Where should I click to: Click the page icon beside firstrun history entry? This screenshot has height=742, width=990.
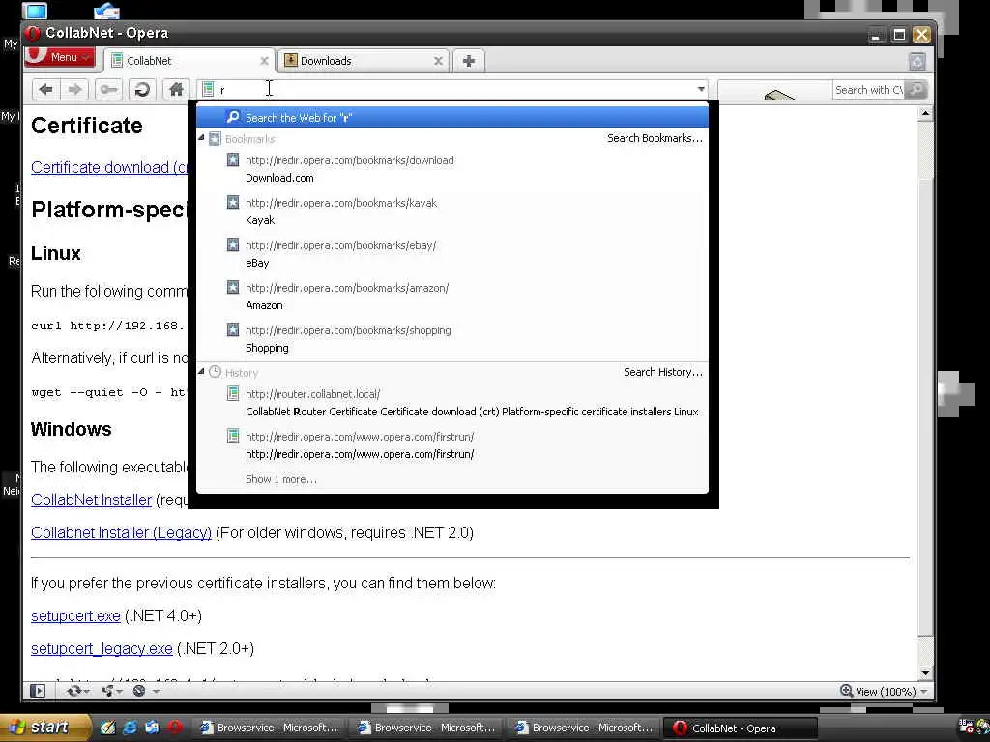233,436
